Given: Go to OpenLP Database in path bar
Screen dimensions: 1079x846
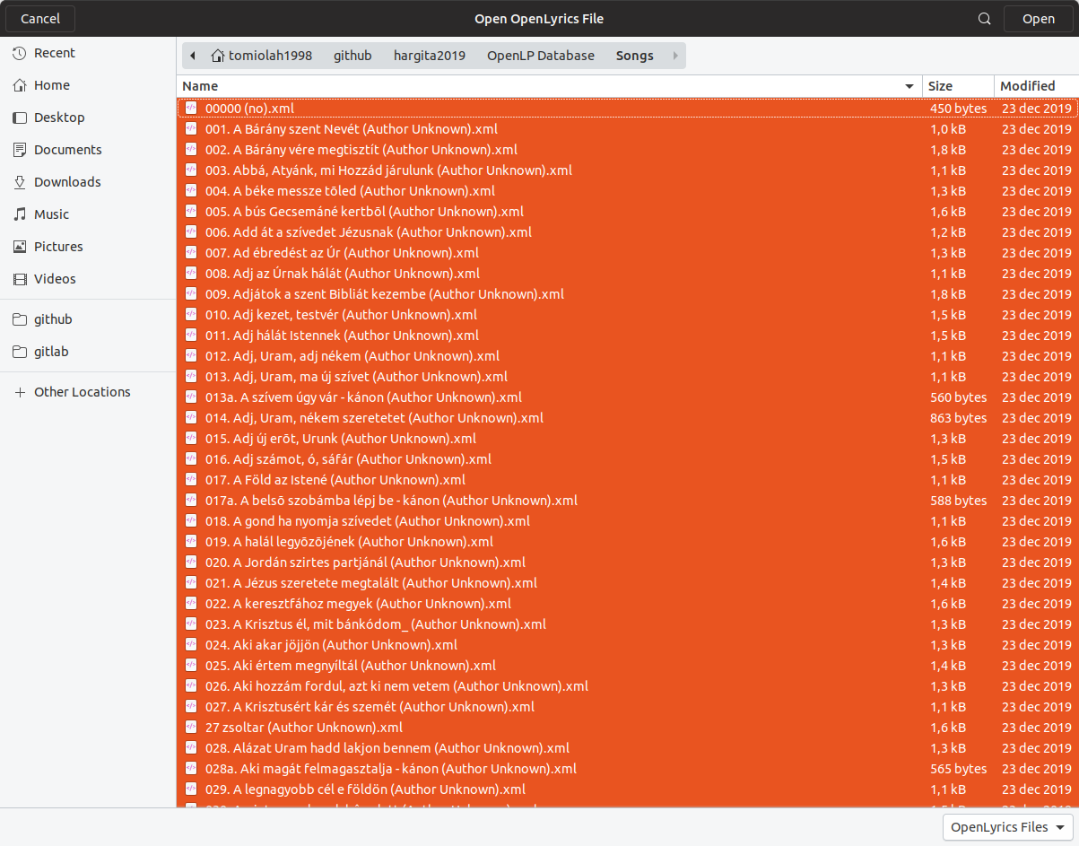Looking at the screenshot, I should coord(541,56).
